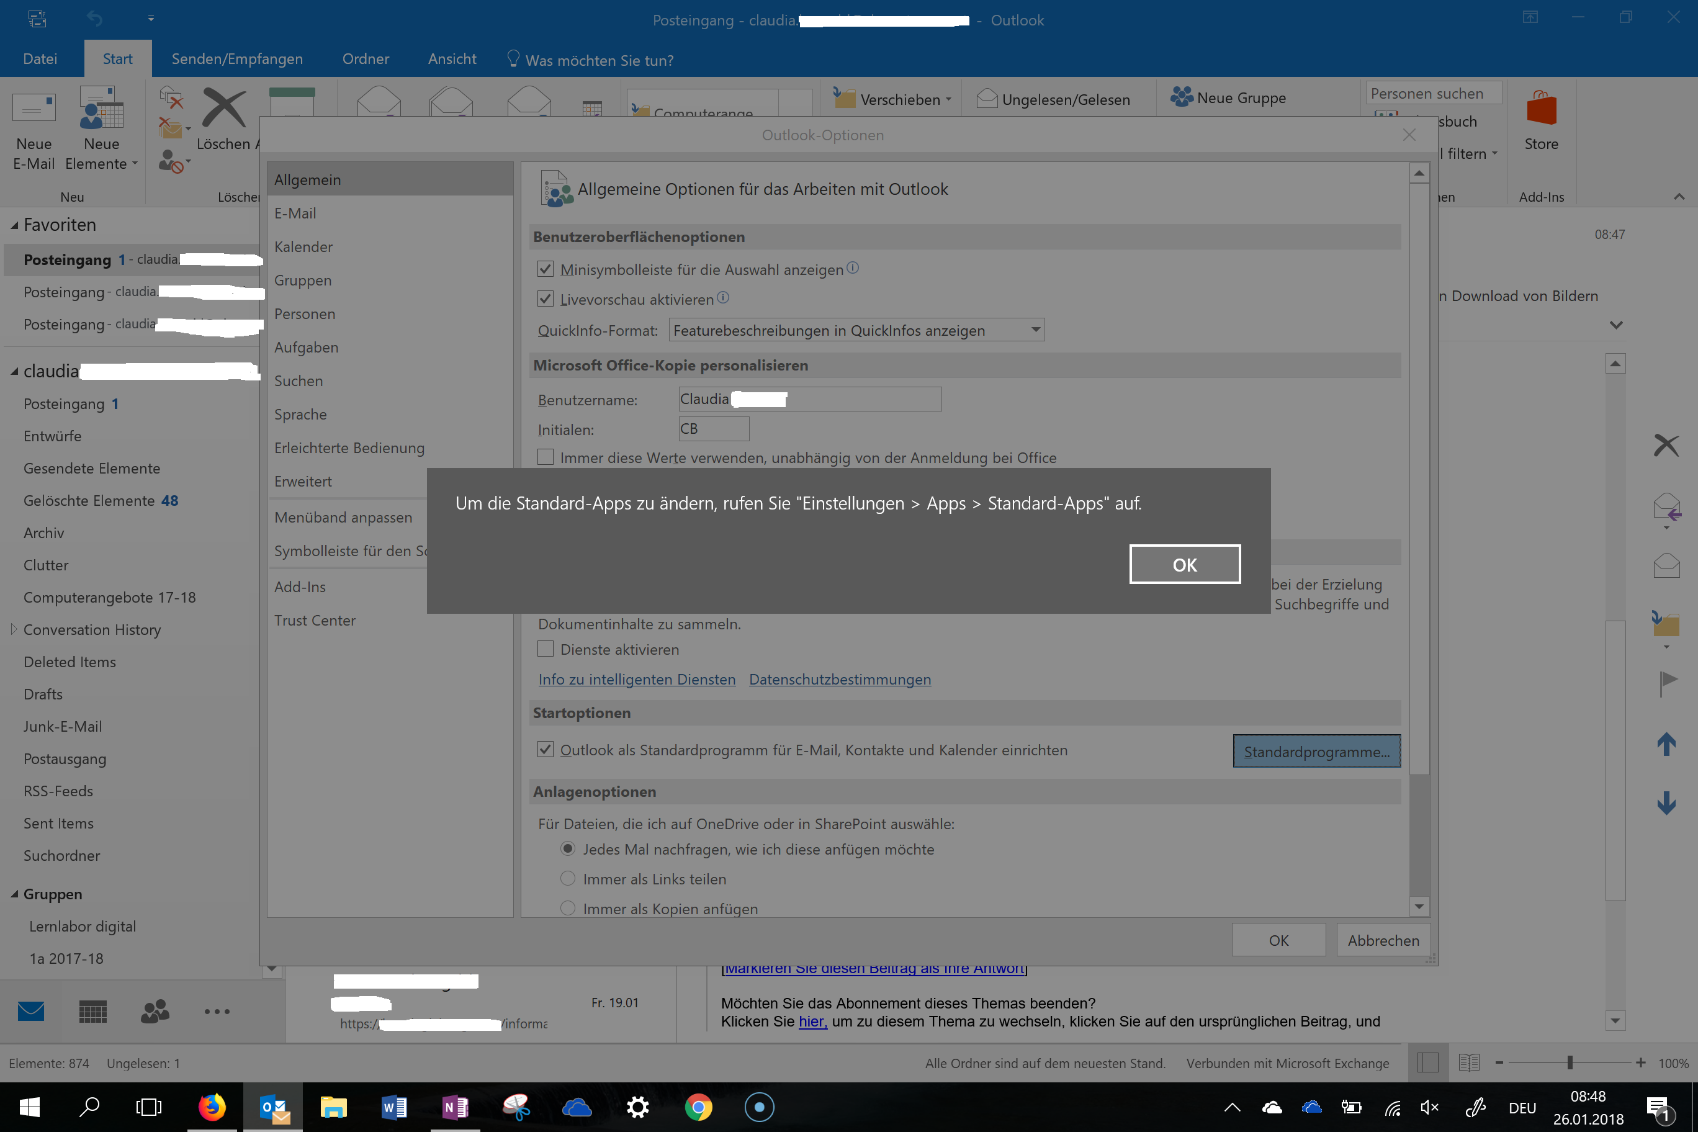Click the Reading view icon in status bar

point(1469,1062)
